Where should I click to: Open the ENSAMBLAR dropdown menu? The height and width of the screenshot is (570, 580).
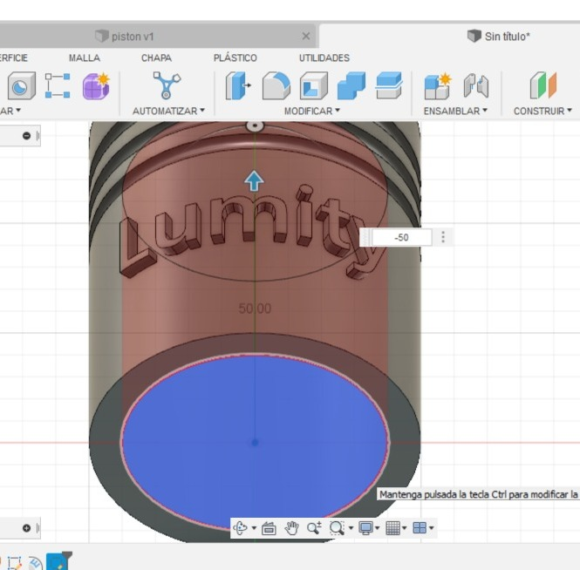[x=455, y=111]
